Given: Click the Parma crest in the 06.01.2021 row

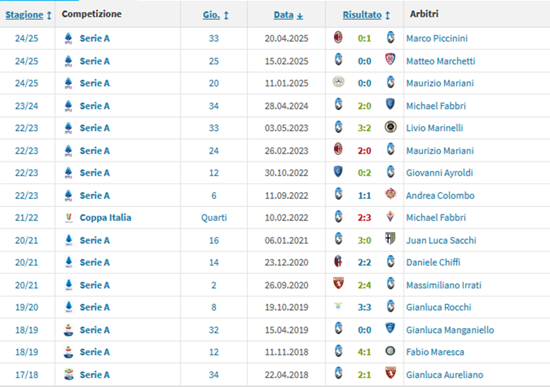Looking at the screenshot, I should [x=390, y=240].
